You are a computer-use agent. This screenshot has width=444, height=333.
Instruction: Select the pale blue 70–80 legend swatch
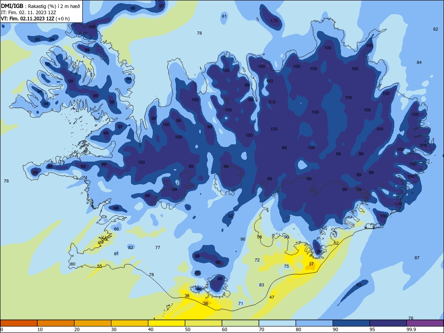click(x=277, y=323)
